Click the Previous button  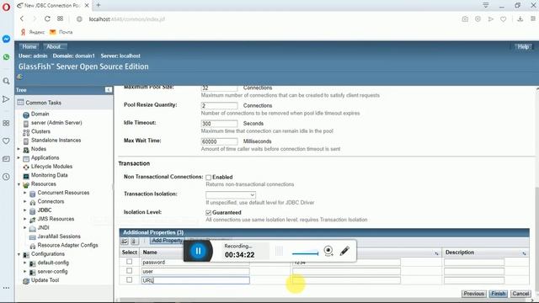[x=473, y=294]
